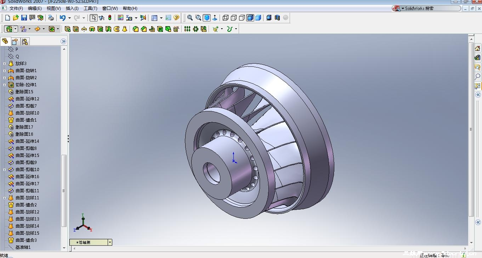Open a file with the folder icon
Screen dimensions: 482x258
tap(16, 18)
